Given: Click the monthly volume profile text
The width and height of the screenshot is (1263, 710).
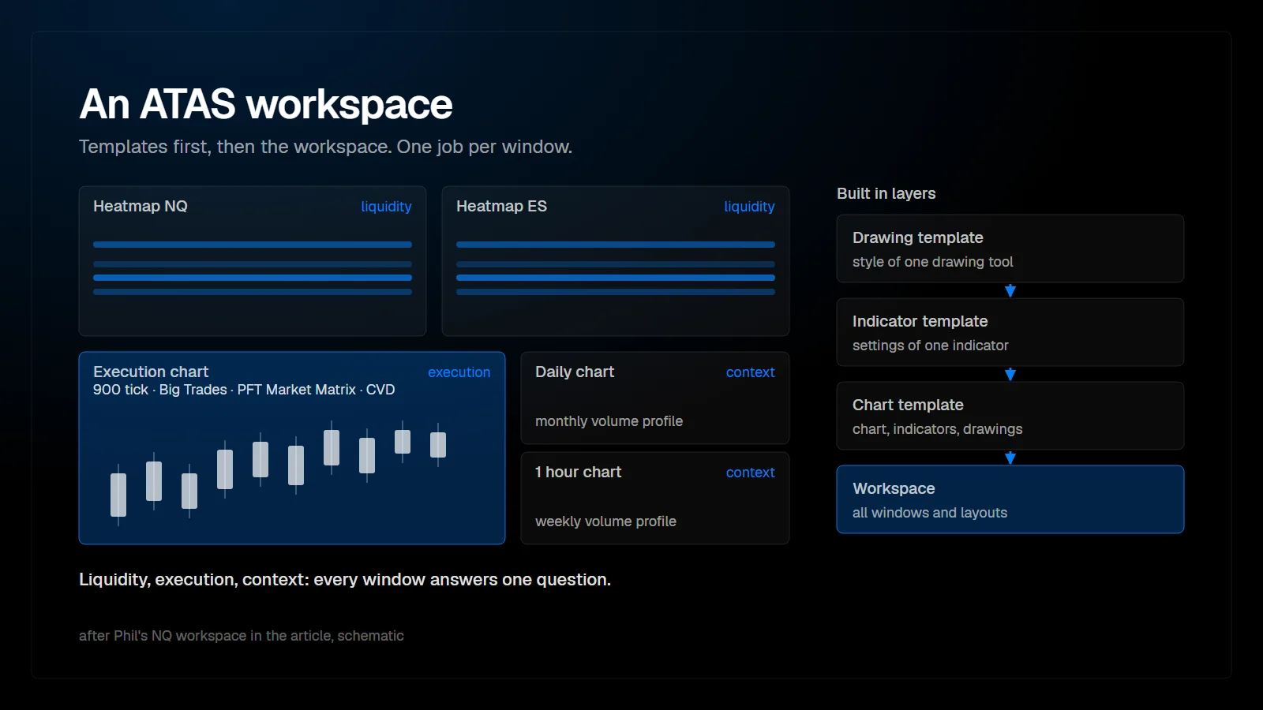Looking at the screenshot, I should click(609, 421).
